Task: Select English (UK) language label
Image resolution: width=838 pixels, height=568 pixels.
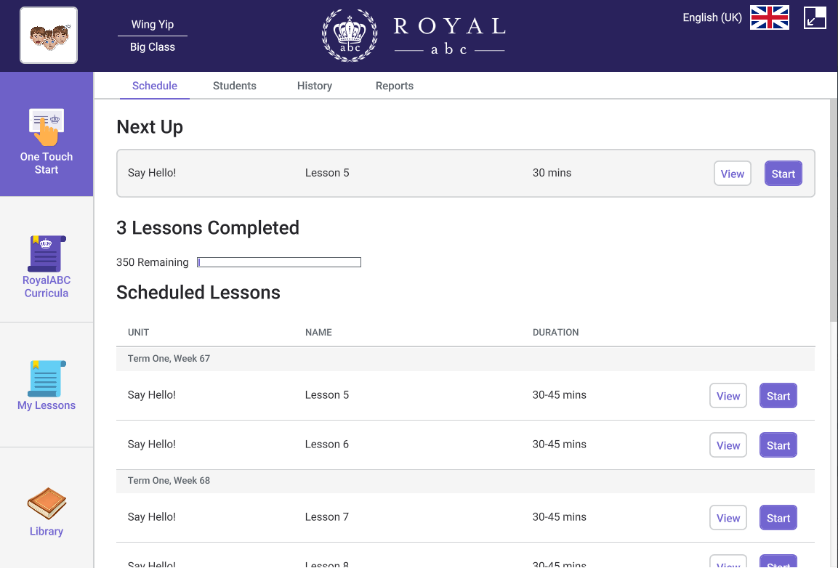Action: (x=712, y=17)
